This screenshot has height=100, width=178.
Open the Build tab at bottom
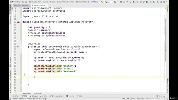click(x=79, y=96)
